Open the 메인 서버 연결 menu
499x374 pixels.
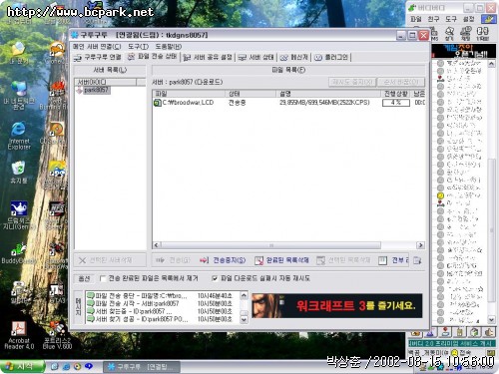click(x=97, y=47)
